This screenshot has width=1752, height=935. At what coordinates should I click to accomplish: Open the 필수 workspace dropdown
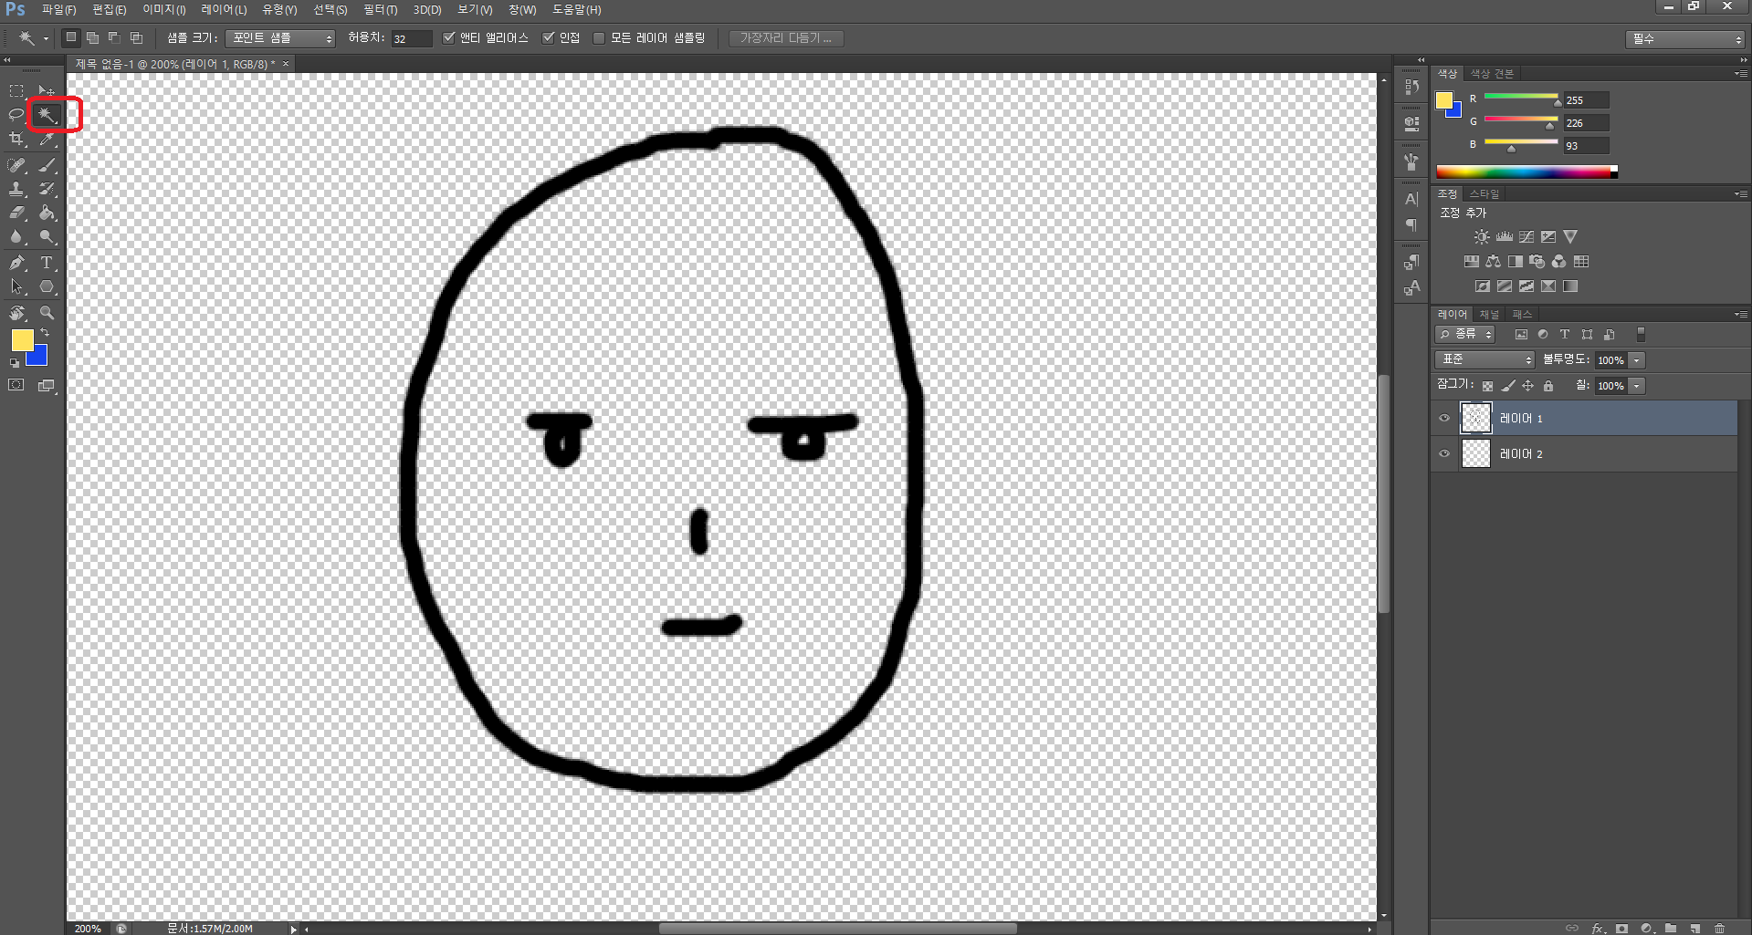click(1685, 39)
